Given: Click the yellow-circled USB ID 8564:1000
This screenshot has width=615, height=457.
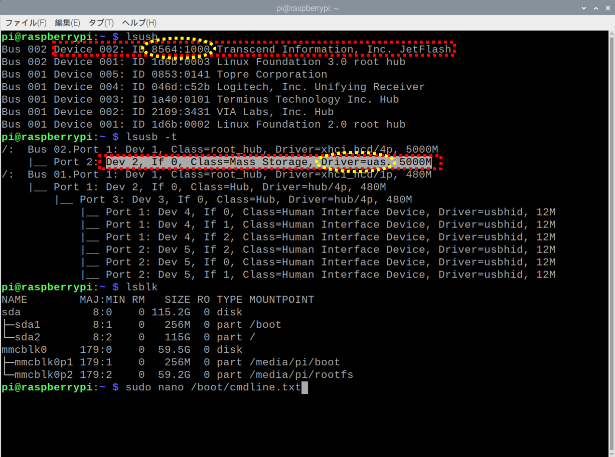Looking at the screenshot, I should pos(181,49).
